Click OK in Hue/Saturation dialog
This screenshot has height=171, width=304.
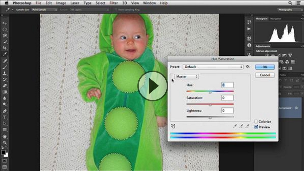(265, 67)
